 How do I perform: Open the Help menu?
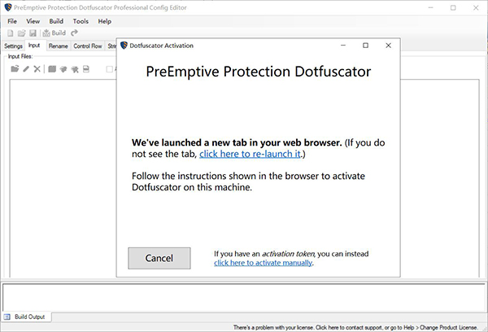pyautogui.click(x=105, y=21)
